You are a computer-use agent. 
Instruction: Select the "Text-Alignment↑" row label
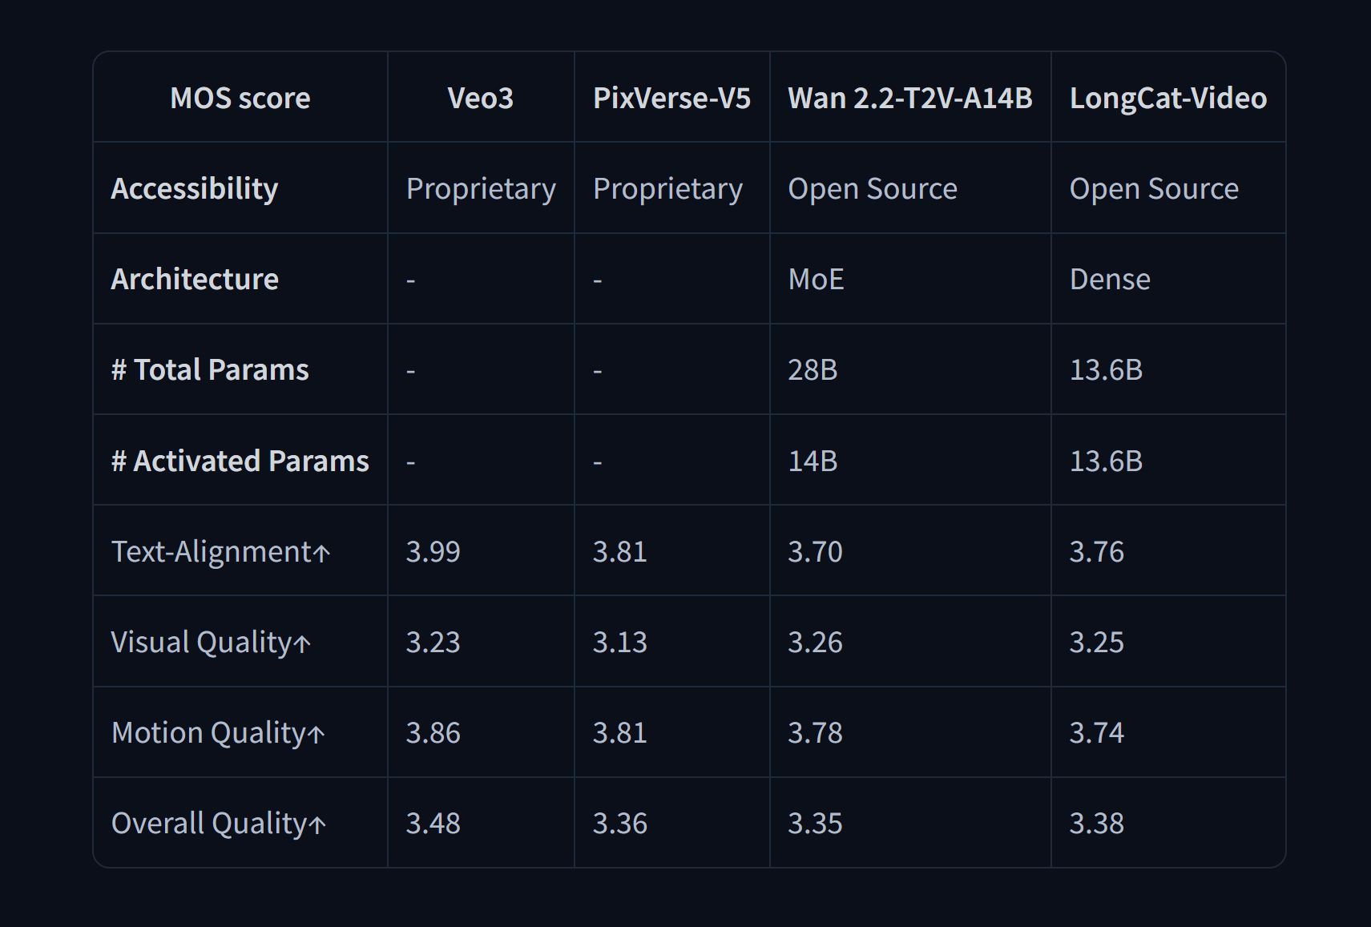[x=220, y=551]
